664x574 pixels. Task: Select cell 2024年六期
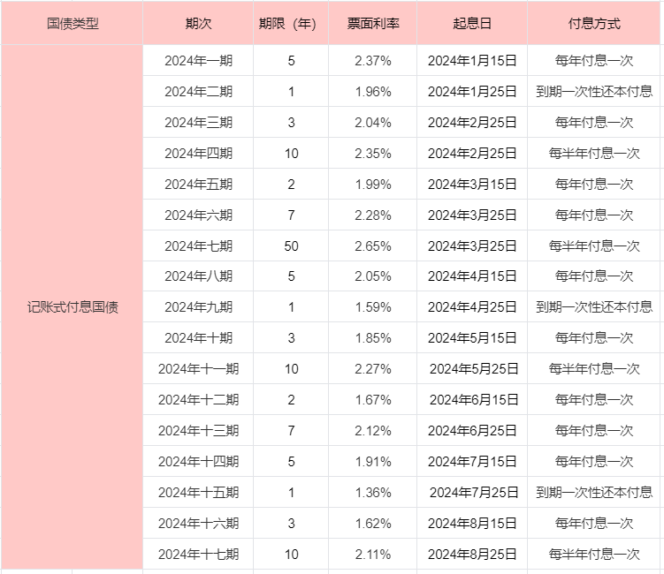198,215
